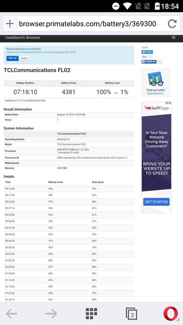
Task: Click the Geekbench 3.4.1 for Android AArch64 text
Action: 25,101
